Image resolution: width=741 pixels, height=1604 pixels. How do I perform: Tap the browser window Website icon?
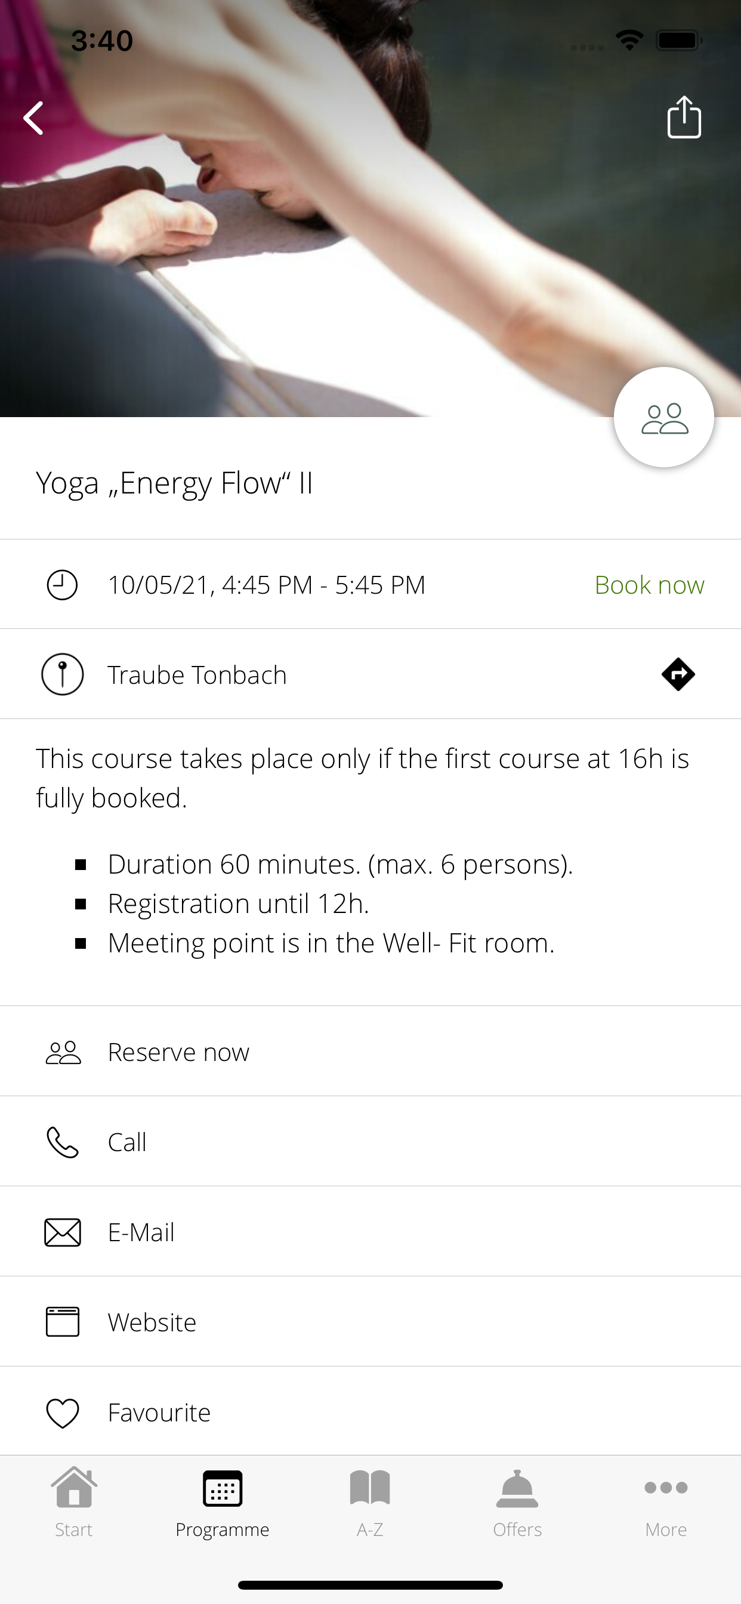click(62, 1322)
